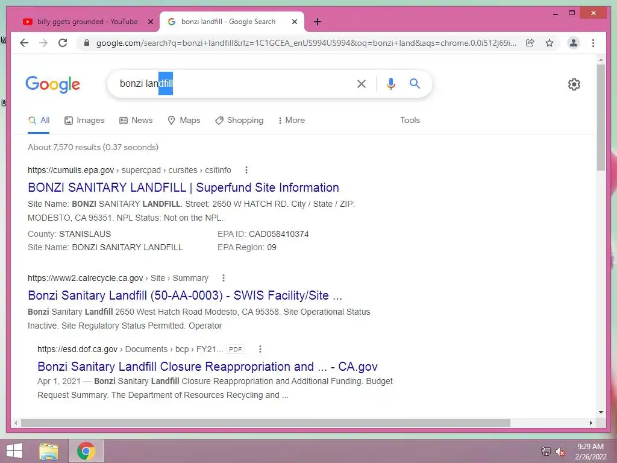Open a new tab with plus button

318,22
